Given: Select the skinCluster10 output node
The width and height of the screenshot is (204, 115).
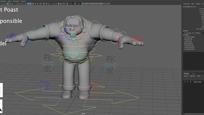Looking at the screenshot, I should [189, 45].
